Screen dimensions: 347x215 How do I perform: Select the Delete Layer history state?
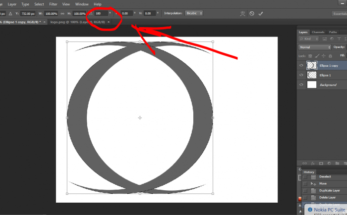tap(327, 197)
